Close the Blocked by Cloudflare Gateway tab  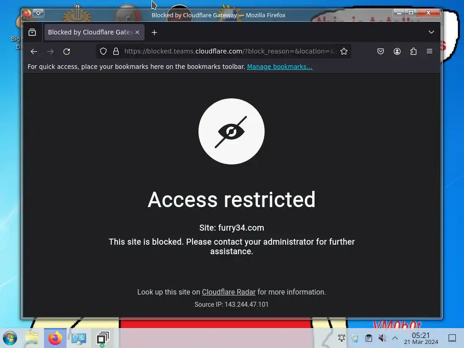tap(137, 32)
